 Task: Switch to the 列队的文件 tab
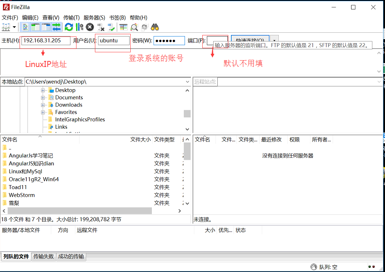click(x=16, y=257)
